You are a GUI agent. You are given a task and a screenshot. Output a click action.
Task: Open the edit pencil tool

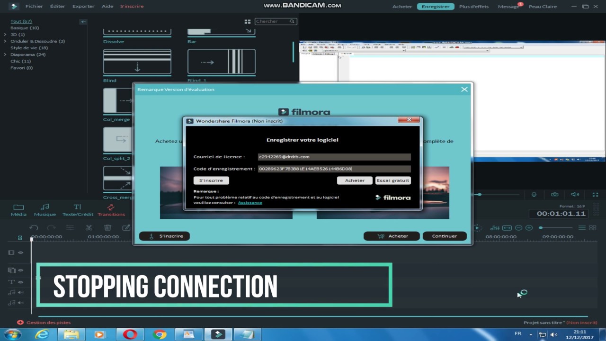pos(126,228)
